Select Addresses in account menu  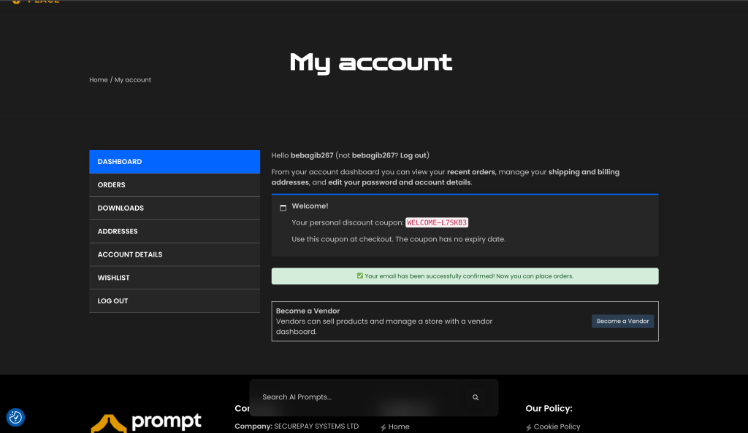pos(175,232)
